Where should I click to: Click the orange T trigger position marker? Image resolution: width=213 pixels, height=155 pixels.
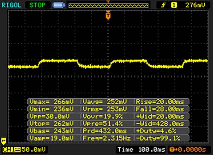108,15
